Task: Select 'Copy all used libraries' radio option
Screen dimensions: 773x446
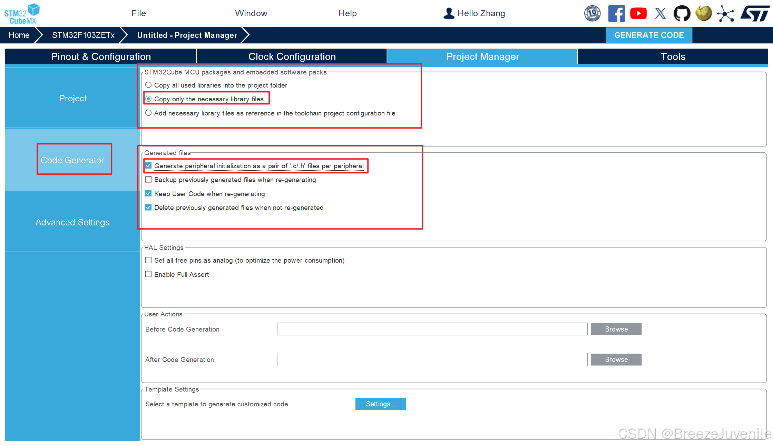Action: point(148,85)
